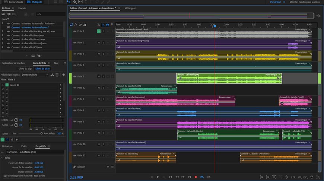The height and width of the screenshot is (181, 324).
Task: Expand Osmund - La bataille (Drums).wav entry
Action: (3, 43)
